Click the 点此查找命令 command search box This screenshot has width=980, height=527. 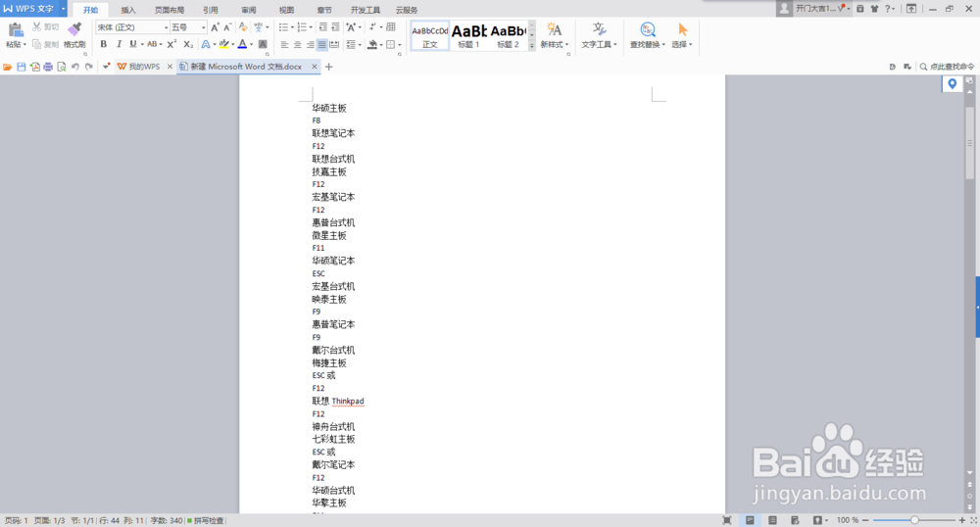pos(947,67)
